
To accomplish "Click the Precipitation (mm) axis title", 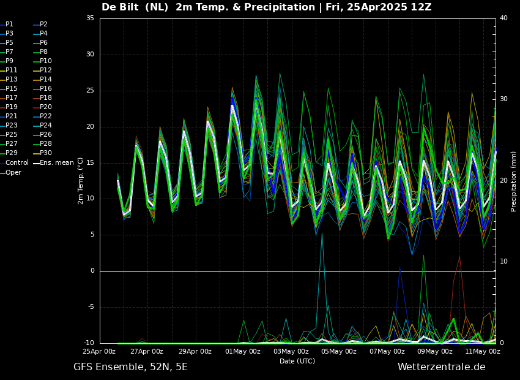I will 514,181.
